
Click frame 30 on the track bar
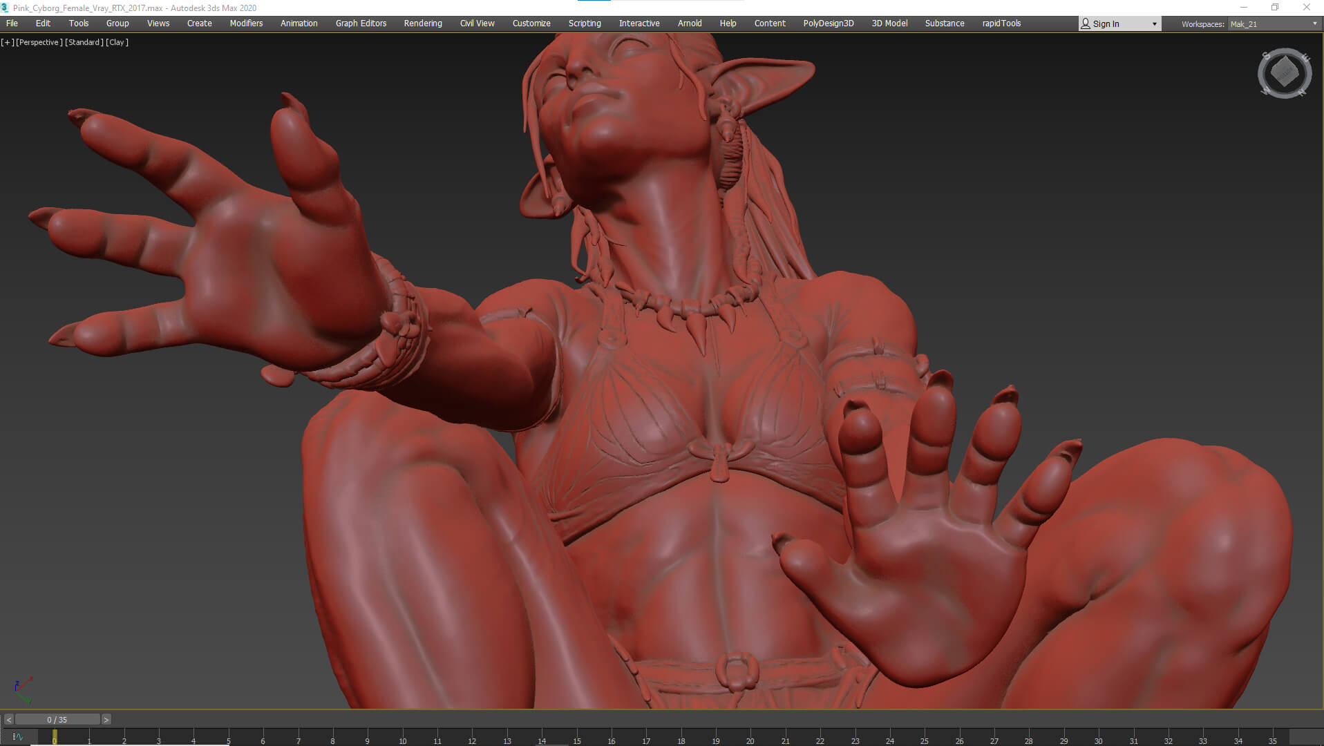click(1098, 737)
